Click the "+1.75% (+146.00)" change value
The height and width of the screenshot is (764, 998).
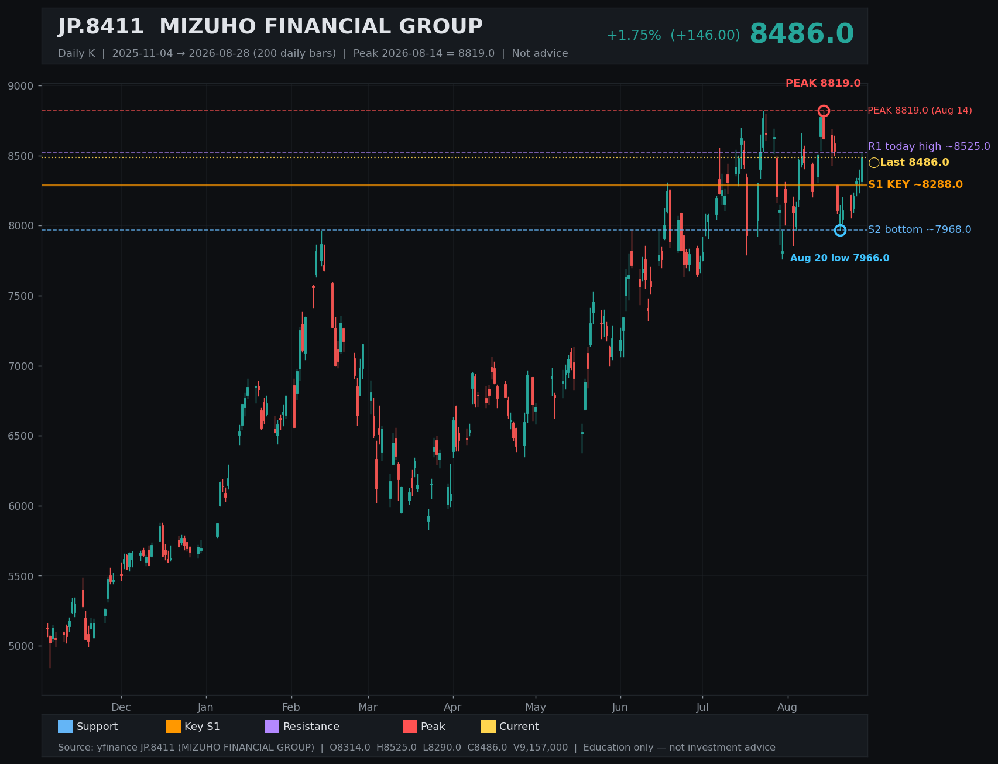pyautogui.click(x=673, y=36)
